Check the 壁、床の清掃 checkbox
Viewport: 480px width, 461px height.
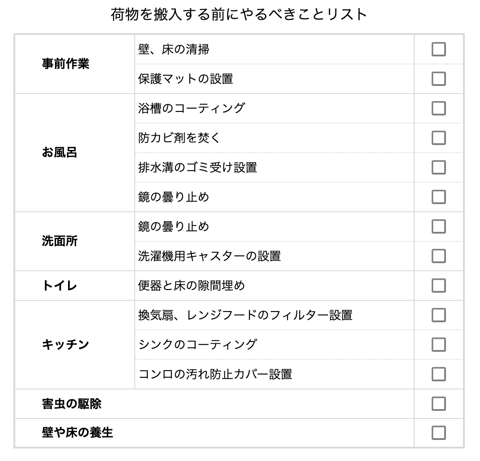click(x=438, y=49)
